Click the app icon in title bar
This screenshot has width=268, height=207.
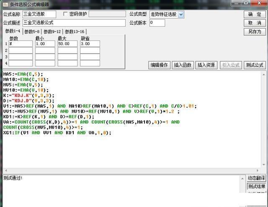click(x=4, y=4)
